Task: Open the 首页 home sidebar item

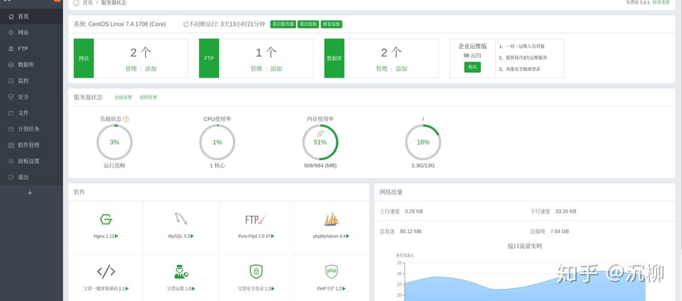Action: (x=31, y=16)
